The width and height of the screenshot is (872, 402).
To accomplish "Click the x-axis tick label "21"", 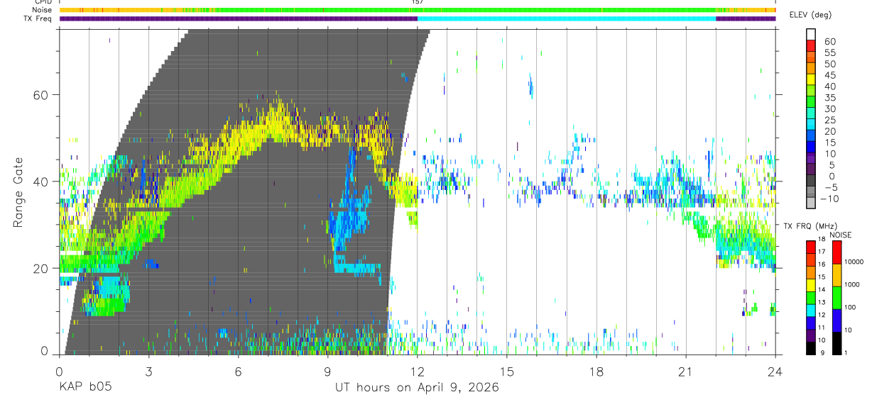I will coord(686,372).
